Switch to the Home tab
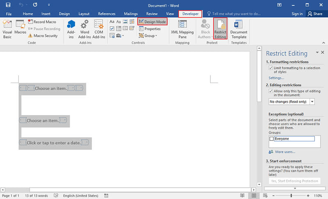The image size is (328, 199). pos(28,14)
